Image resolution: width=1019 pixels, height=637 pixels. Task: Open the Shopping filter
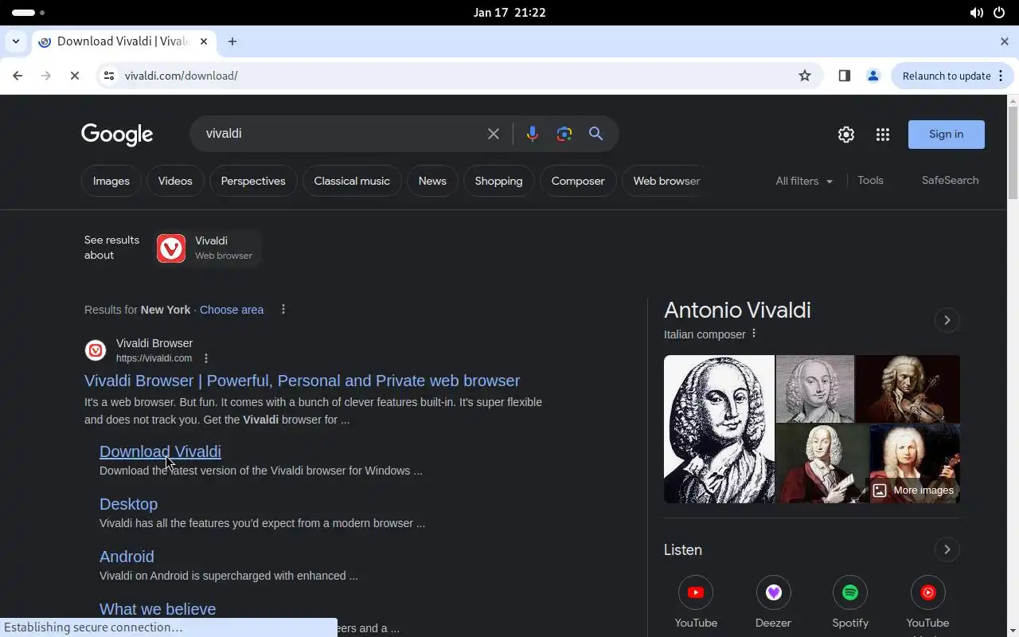(499, 181)
